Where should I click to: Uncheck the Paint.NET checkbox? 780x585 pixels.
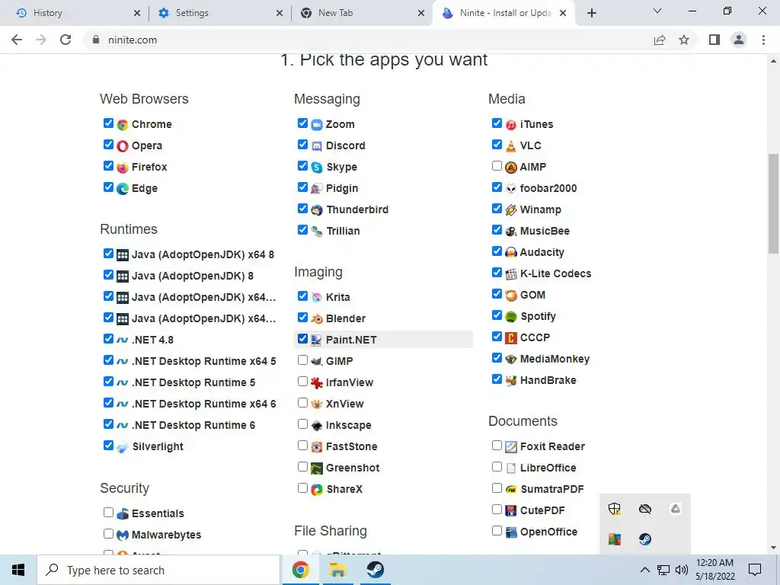pyautogui.click(x=302, y=338)
